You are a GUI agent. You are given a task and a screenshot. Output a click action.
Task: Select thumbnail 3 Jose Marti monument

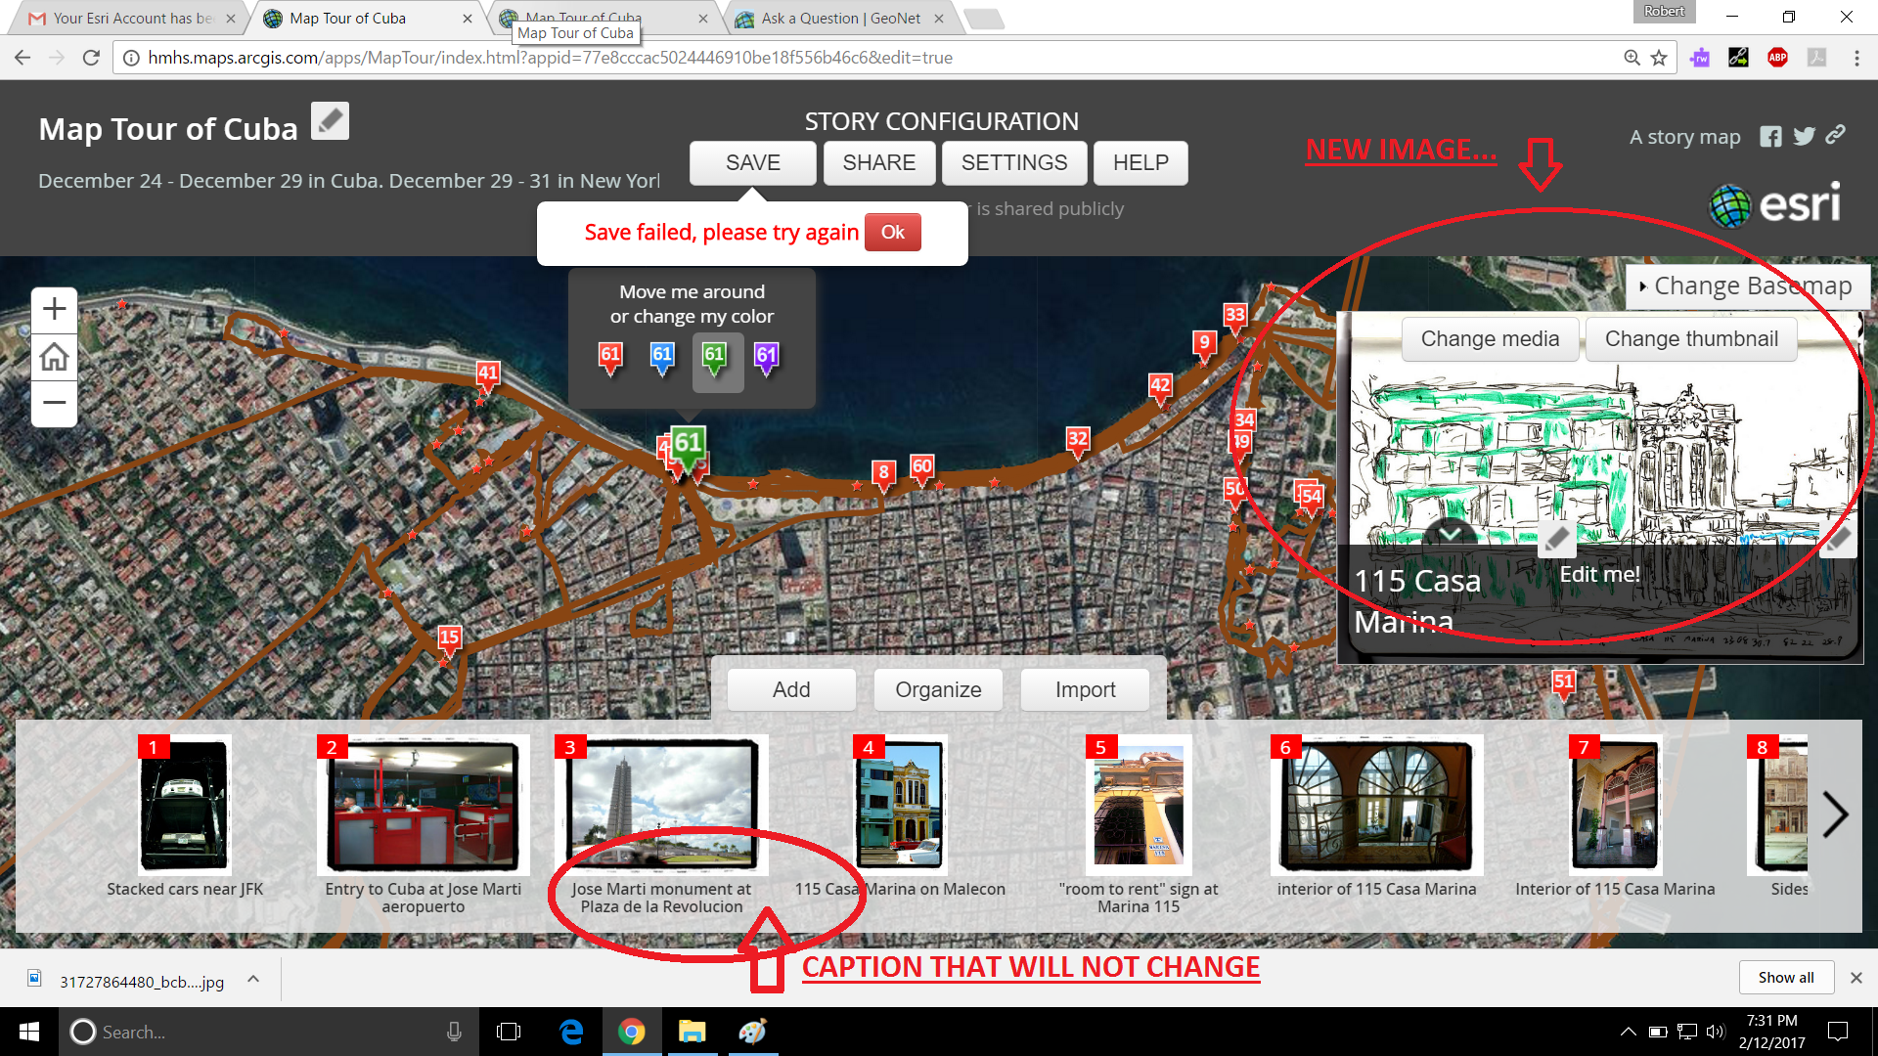point(661,804)
